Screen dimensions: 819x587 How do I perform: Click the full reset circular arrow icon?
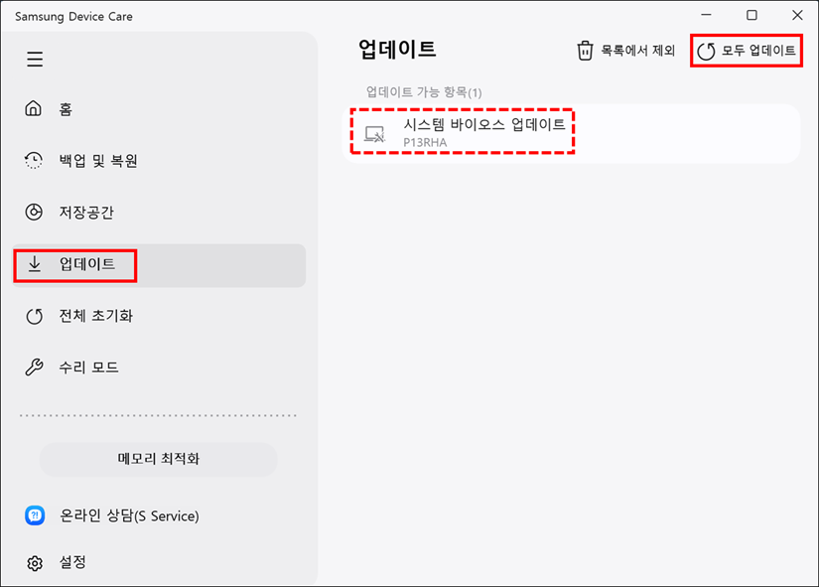[x=35, y=316]
